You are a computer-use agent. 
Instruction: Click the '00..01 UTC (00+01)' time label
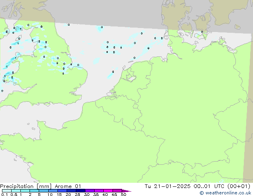point(222,186)
